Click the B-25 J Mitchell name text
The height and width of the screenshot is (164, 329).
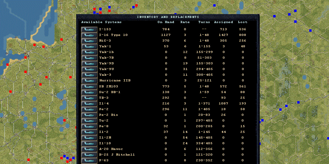[x=117, y=155]
